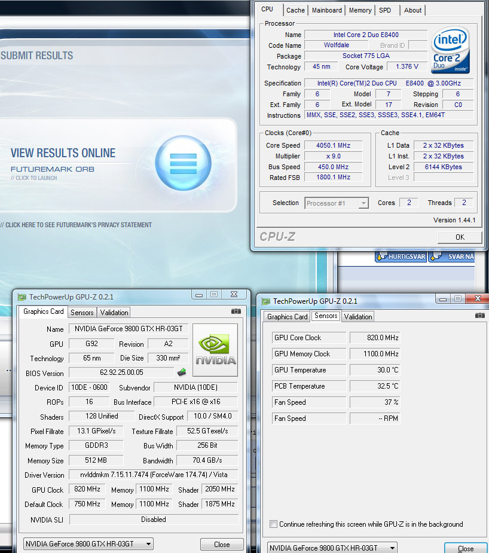Click left GPU-Z title bar app icon
Image resolution: width=489 pixels, height=553 pixels.
[x=22, y=297]
